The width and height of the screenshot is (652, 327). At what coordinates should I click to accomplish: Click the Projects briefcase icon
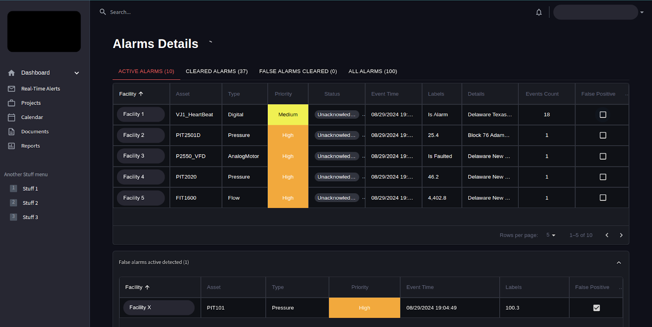click(11, 103)
